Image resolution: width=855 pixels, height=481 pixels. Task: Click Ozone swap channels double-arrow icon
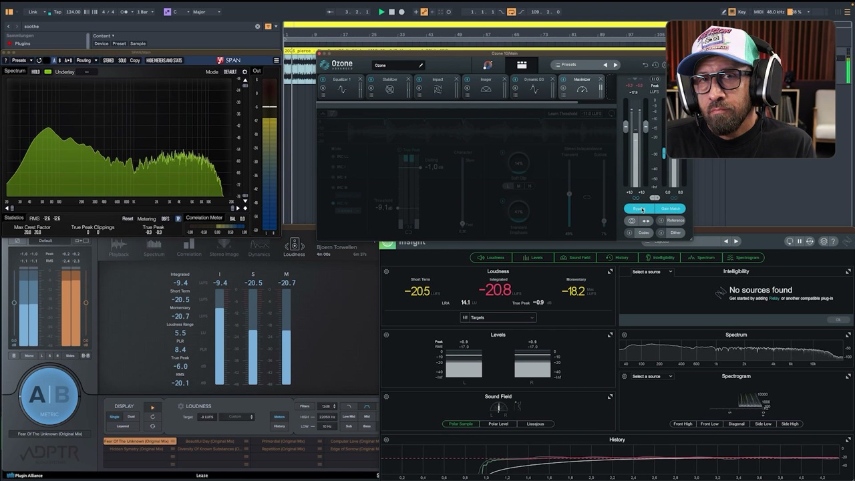(x=645, y=220)
